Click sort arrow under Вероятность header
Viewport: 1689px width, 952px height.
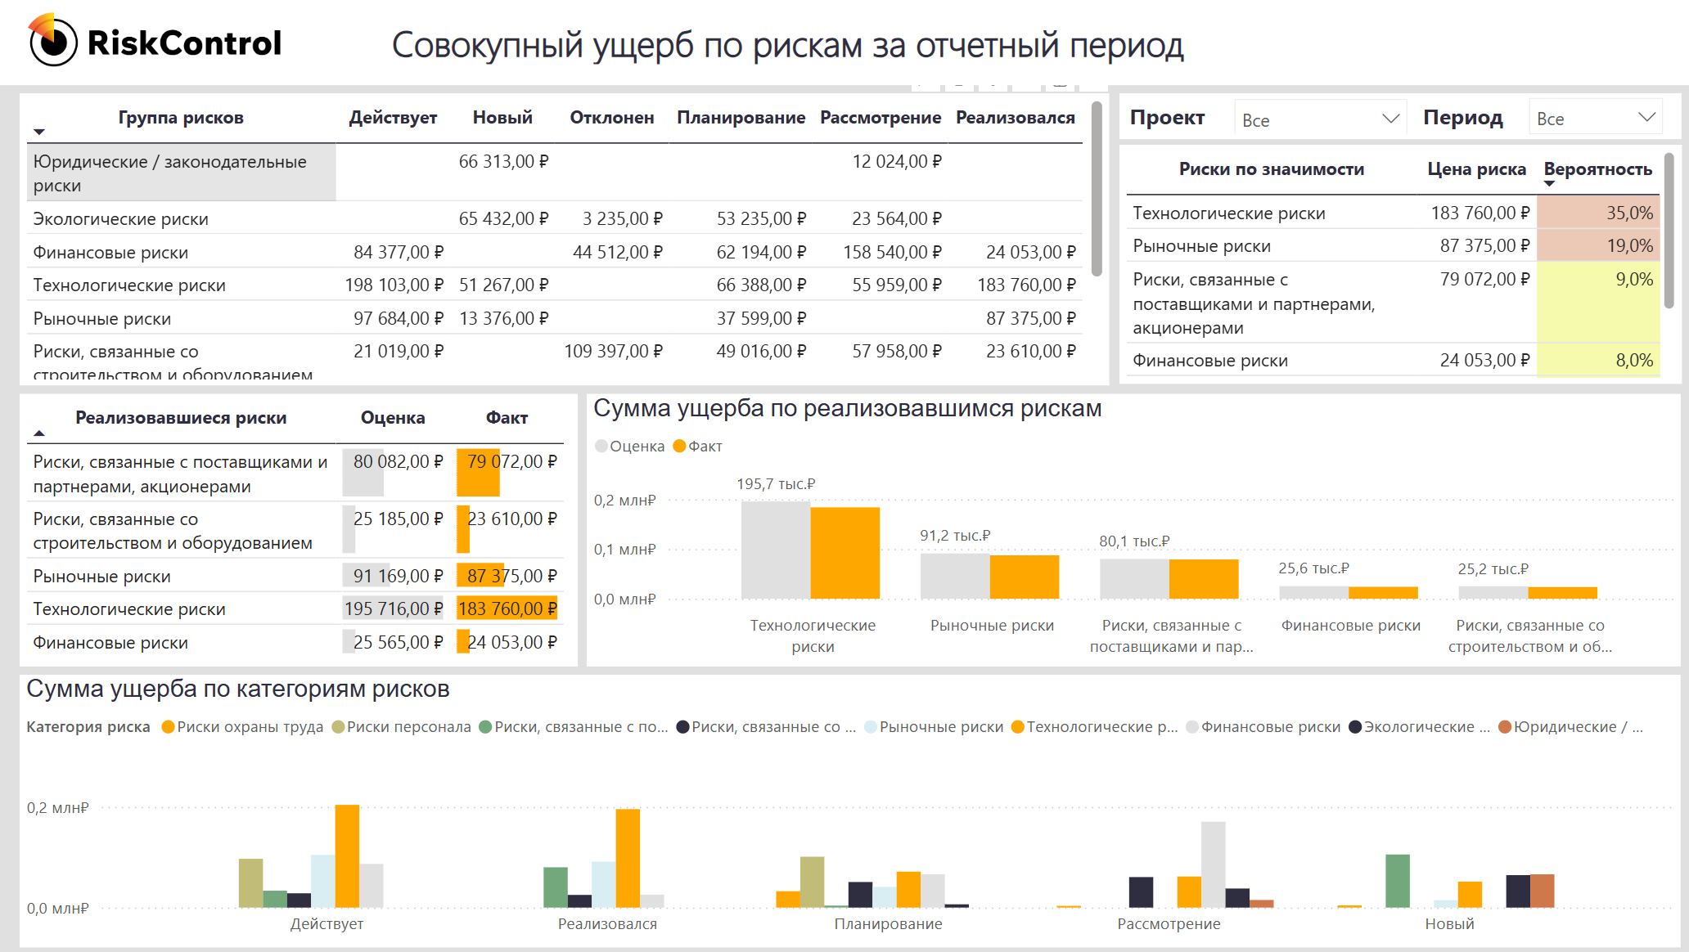1548,184
